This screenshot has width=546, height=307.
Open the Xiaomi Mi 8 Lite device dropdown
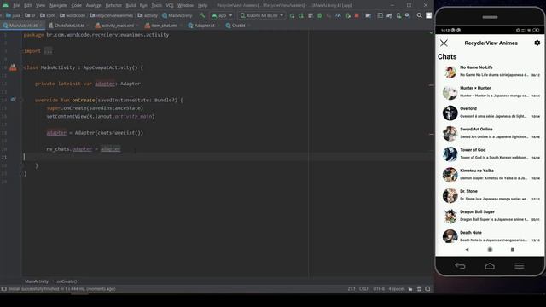(262, 15)
